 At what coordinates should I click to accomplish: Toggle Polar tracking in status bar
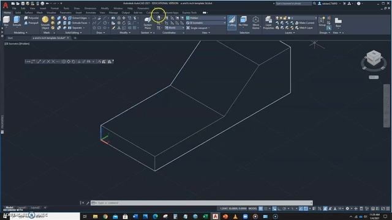click(x=284, y=208)
